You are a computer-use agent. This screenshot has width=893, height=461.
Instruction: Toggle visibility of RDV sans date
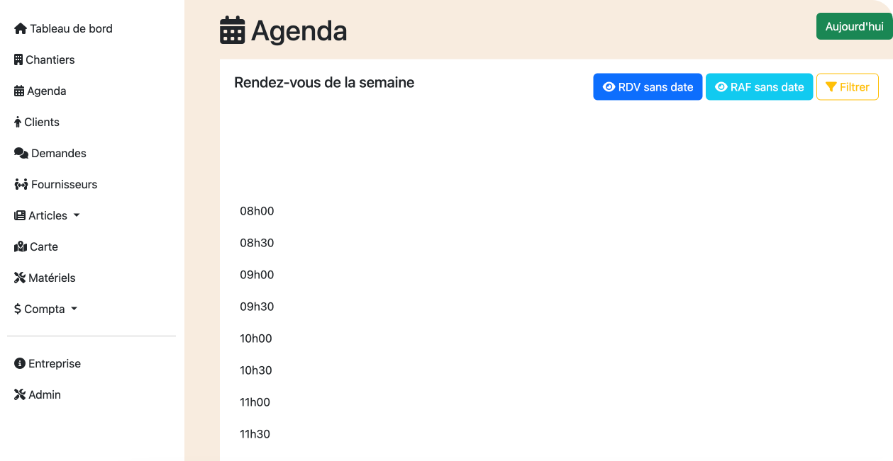coord(648,87)
